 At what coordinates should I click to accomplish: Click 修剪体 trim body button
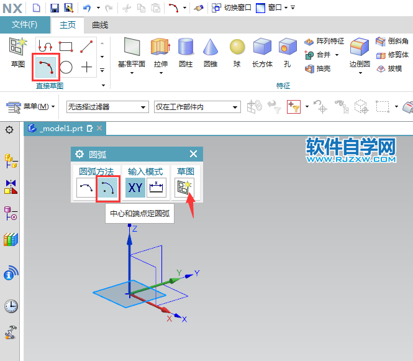pyautogui.click(x=392, y=55)
